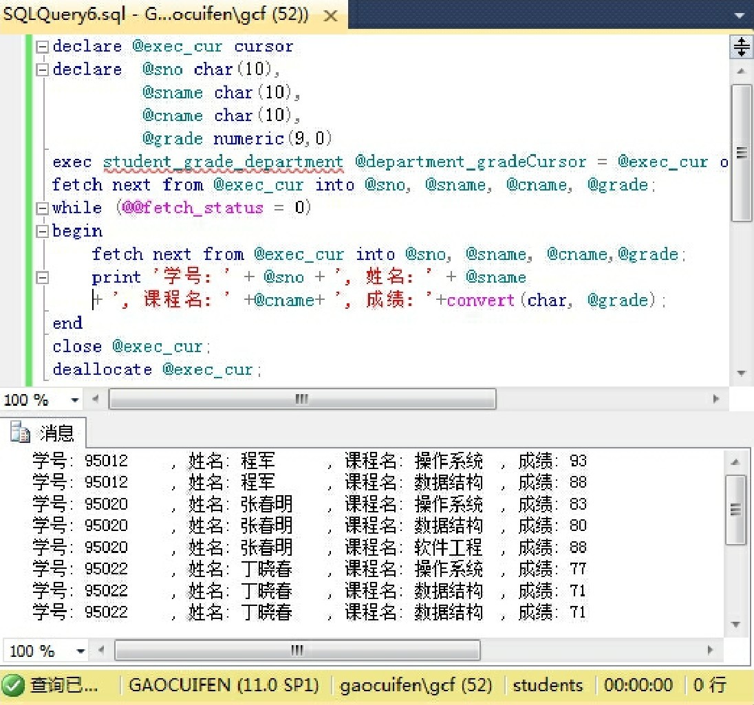Image resolution: width=754 pixels, height=705 pixels.
Task: Click the messages pane horizontal scroll right arrow
Action: 710,650
